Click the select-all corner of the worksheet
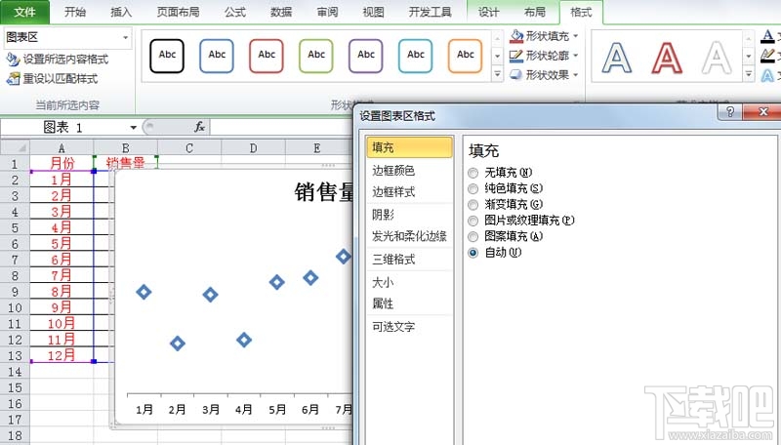 [16, 147]
